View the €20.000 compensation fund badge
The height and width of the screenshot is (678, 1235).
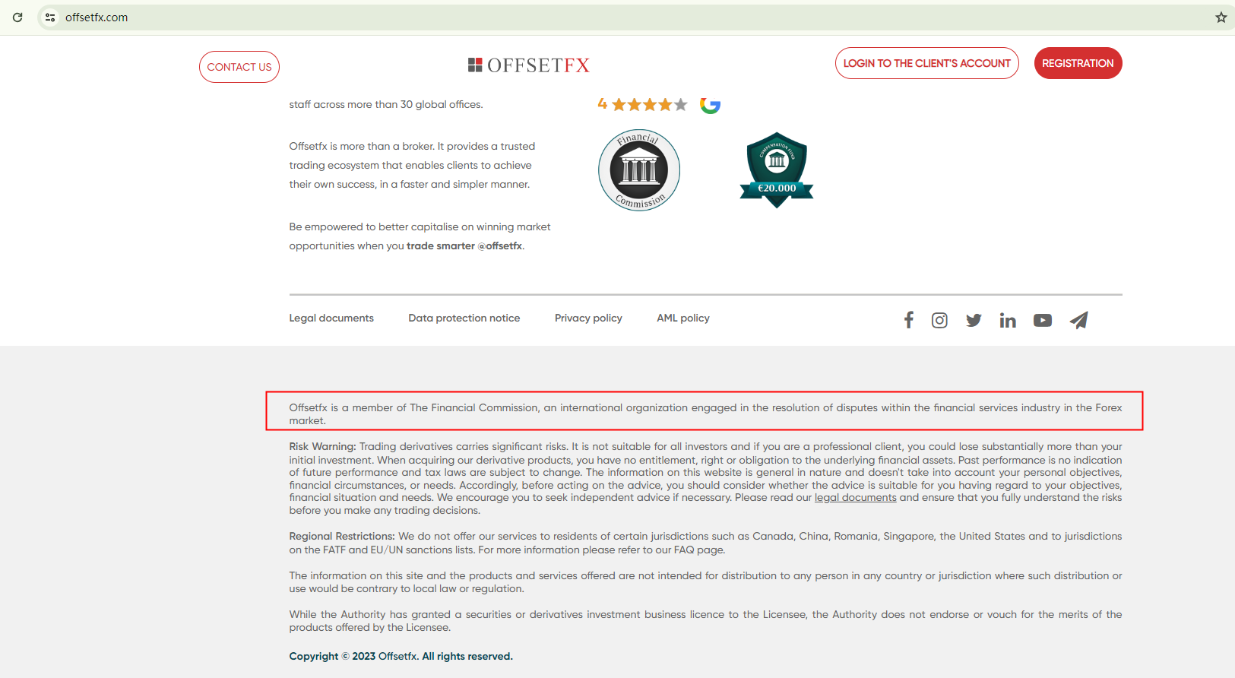point(777,170)
